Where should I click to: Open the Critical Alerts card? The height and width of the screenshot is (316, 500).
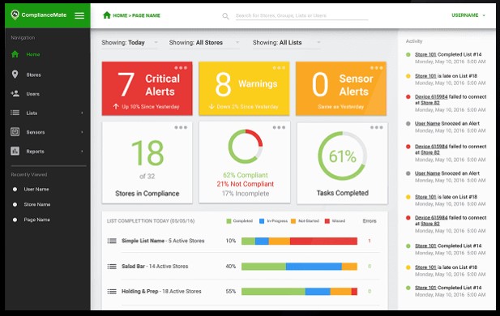(x=147, y=88)
